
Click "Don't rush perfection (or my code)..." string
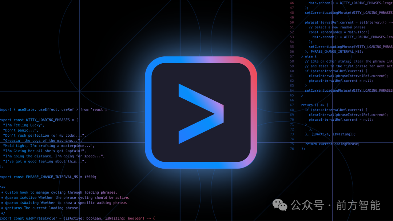[x=44, y=136]
